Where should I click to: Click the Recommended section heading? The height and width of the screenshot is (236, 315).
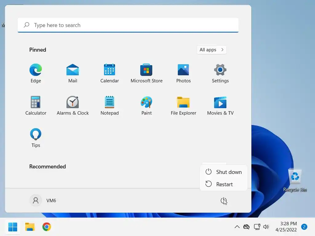point(48,167)
